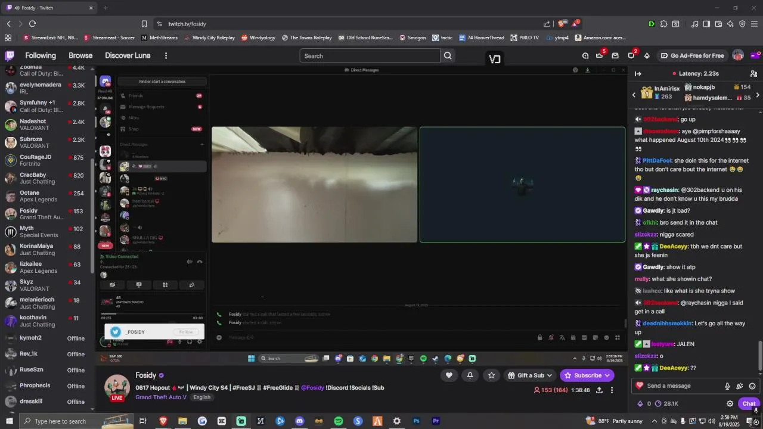Expand the Gift a Sub dropdown
Image resolution: width=763 pixels, height=429 pixels.
(530, 375)
